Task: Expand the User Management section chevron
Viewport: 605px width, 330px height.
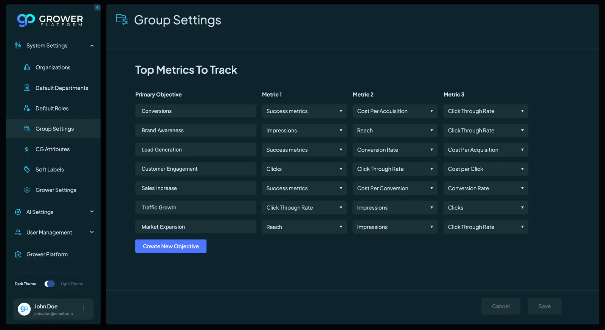Action: click(92, 232)
